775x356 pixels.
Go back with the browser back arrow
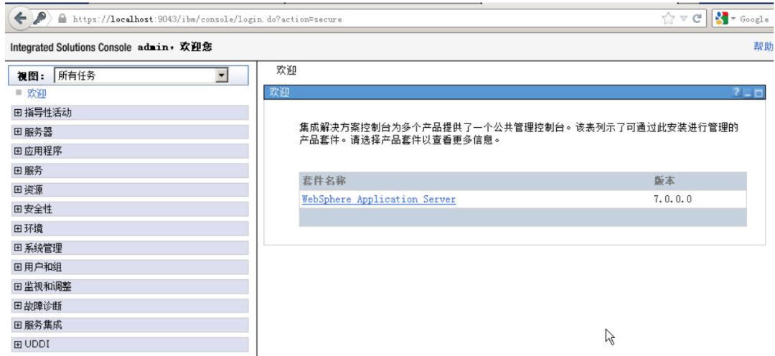[x=21, y=18]
